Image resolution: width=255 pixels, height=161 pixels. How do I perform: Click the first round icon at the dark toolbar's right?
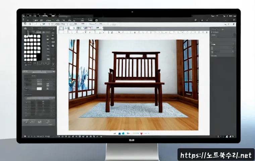(x=196, y=20)
